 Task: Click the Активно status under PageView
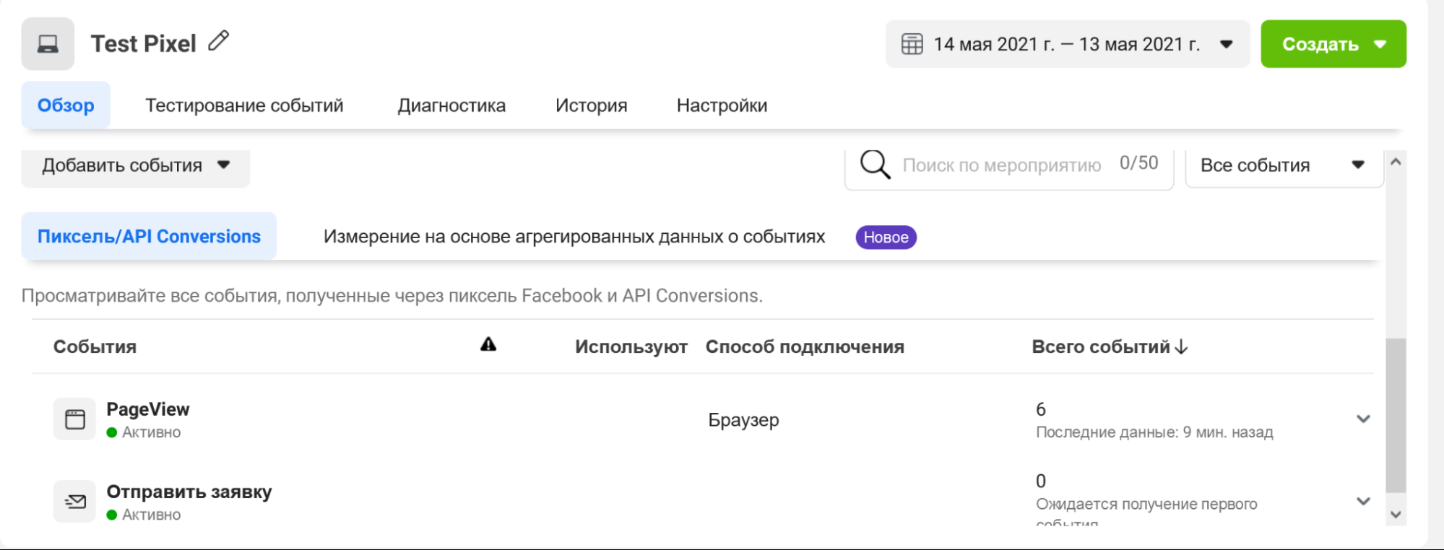point(151,432)
